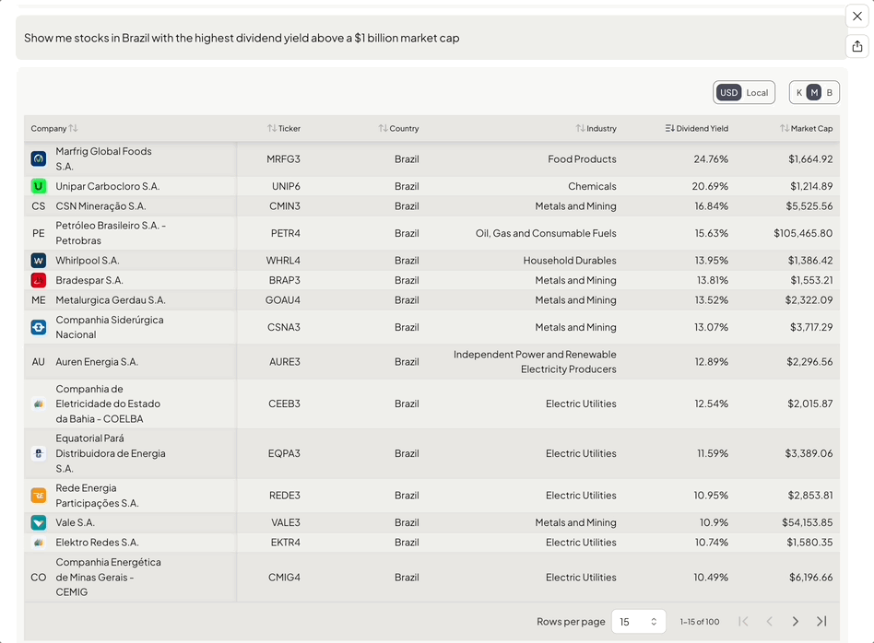Click Rede Energia orange logo
Screen dimensions: 874x643
(x=39, y=496)
